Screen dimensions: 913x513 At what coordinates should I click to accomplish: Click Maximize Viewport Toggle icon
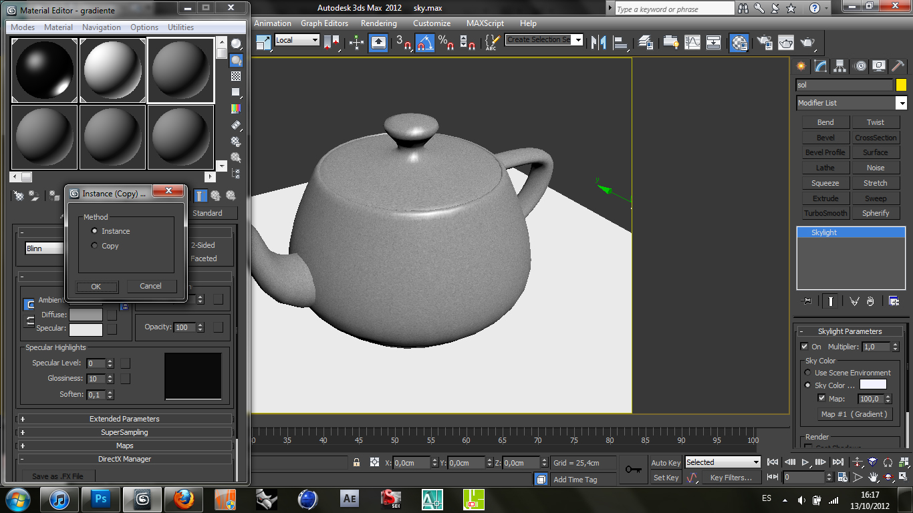click(904, 478)
